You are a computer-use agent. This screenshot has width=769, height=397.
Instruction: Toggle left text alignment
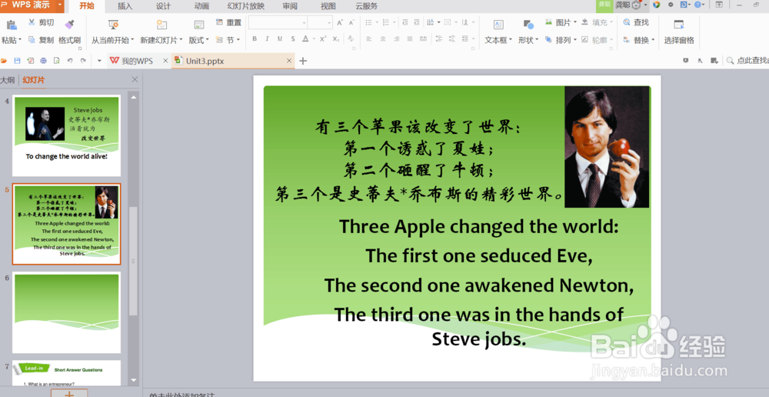[x=369, y=38]
